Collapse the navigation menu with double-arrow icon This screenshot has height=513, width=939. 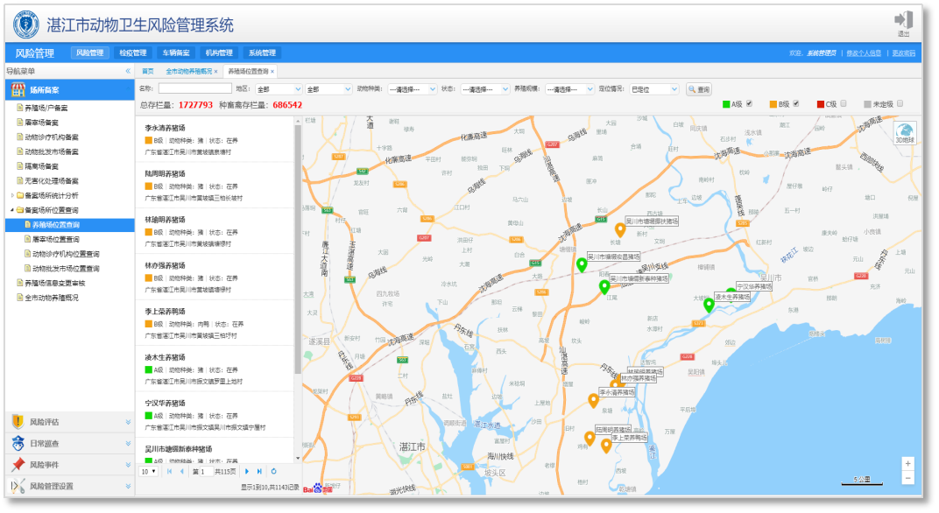point(127,71)
